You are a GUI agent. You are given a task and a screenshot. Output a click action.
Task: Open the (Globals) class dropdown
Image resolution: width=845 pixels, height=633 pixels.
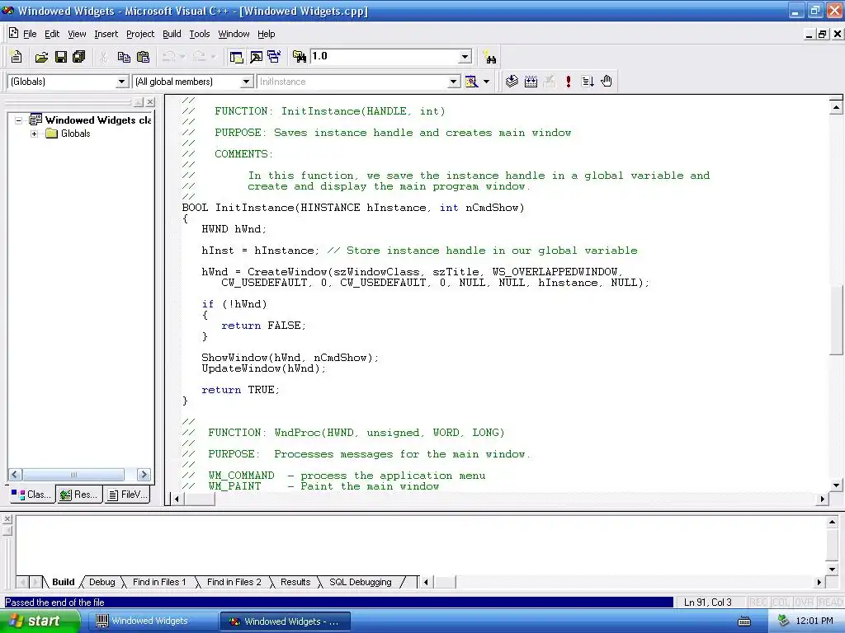[122, 82]
